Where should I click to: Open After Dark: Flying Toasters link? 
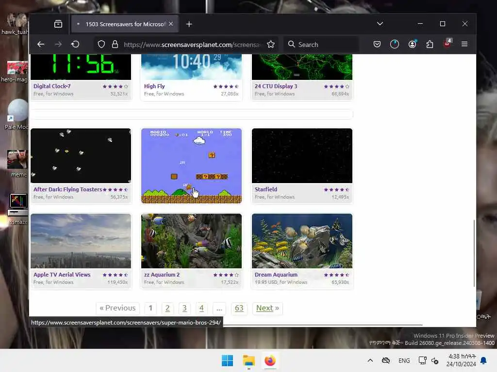(x=67, y=189)
